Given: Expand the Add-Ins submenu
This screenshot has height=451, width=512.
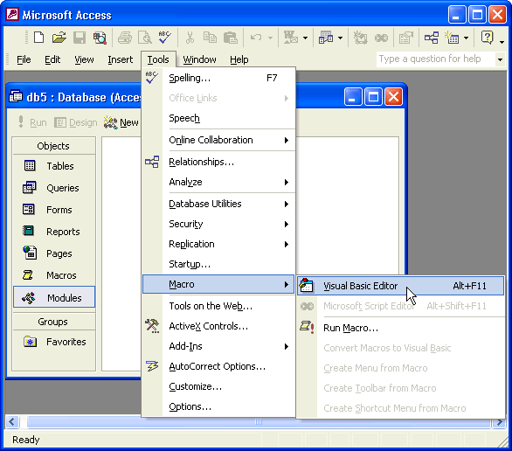Looking at the screenshot, I should [218, 346].
